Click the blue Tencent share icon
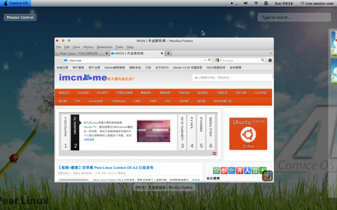The height and width of the screenshot is (210, 337). click(232, 171)
